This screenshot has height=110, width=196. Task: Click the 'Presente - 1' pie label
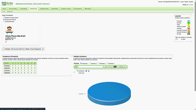82,94
